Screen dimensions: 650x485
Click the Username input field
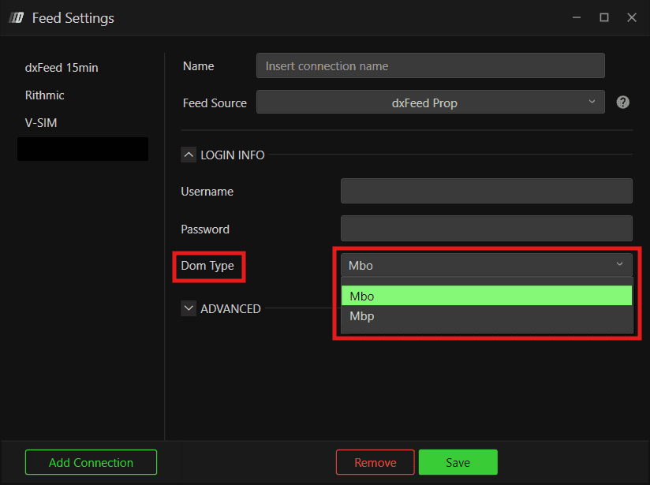pos(486,191)
